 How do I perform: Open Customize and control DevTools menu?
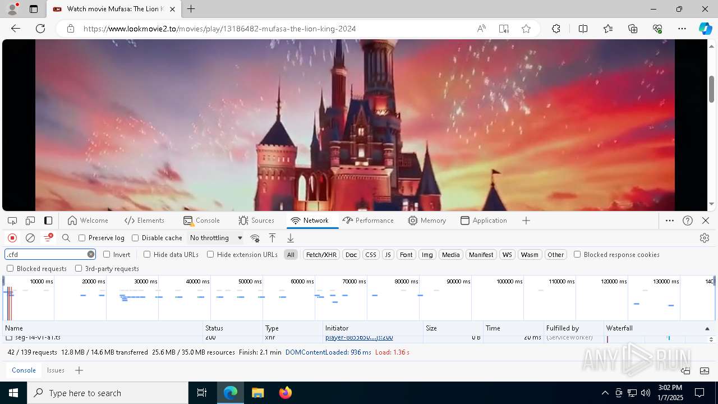670,221
